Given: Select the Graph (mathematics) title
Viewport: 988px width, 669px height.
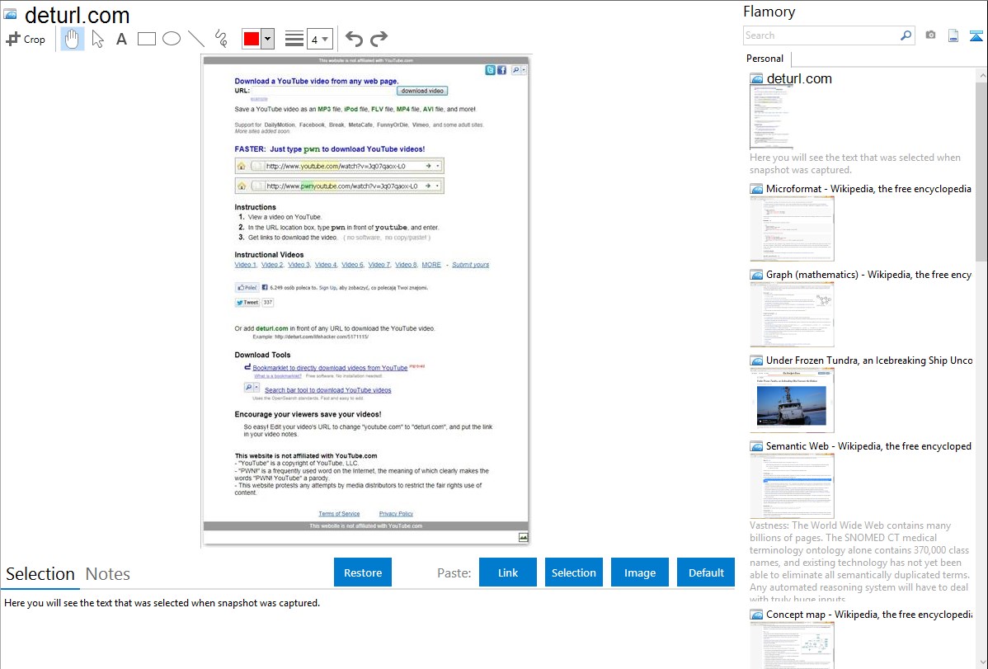Looking at the screenshot, I should [x=869, y=275].
